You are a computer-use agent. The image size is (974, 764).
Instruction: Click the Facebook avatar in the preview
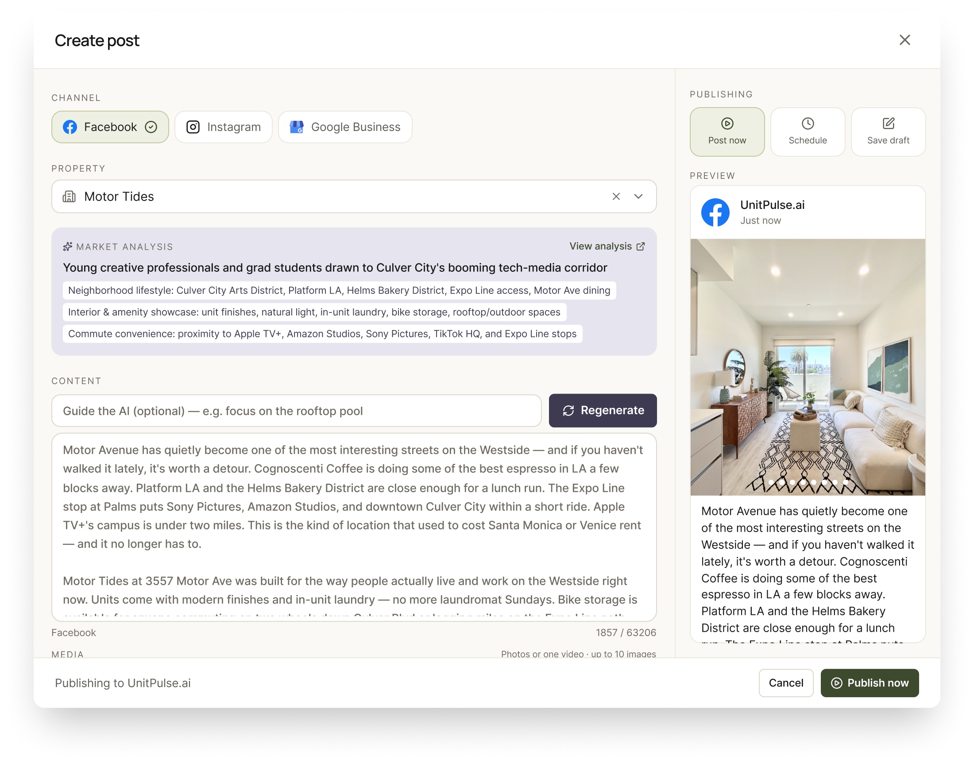coord(715,212)
